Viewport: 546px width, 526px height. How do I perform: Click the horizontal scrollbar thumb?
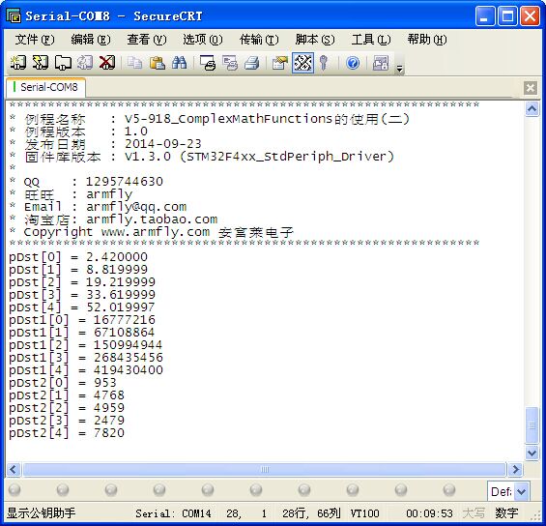pos(264,470)
